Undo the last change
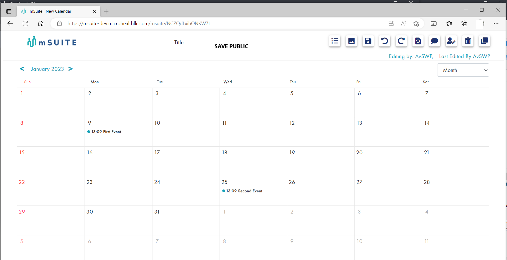Viewport: 507px width, 260px height. click(384, 41)
